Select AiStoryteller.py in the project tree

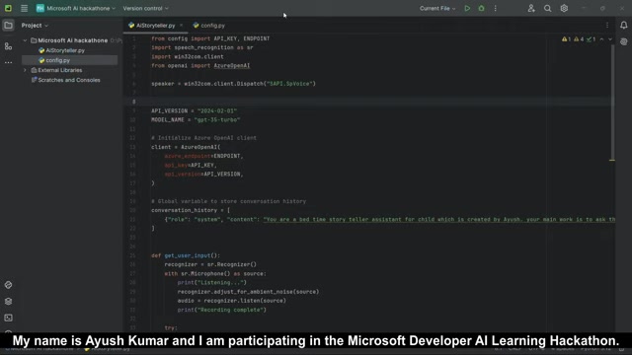coord(65,50)
